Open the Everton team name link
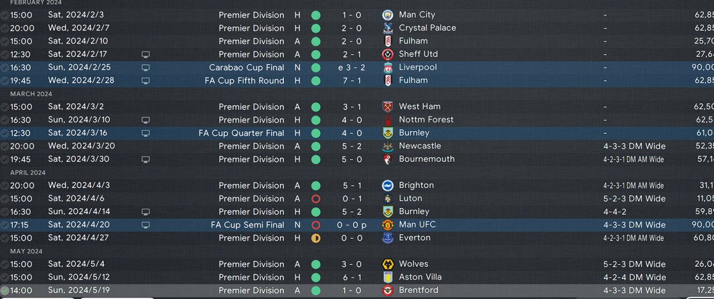This screenshot has width=714, height=299. [x=414, y=238]
